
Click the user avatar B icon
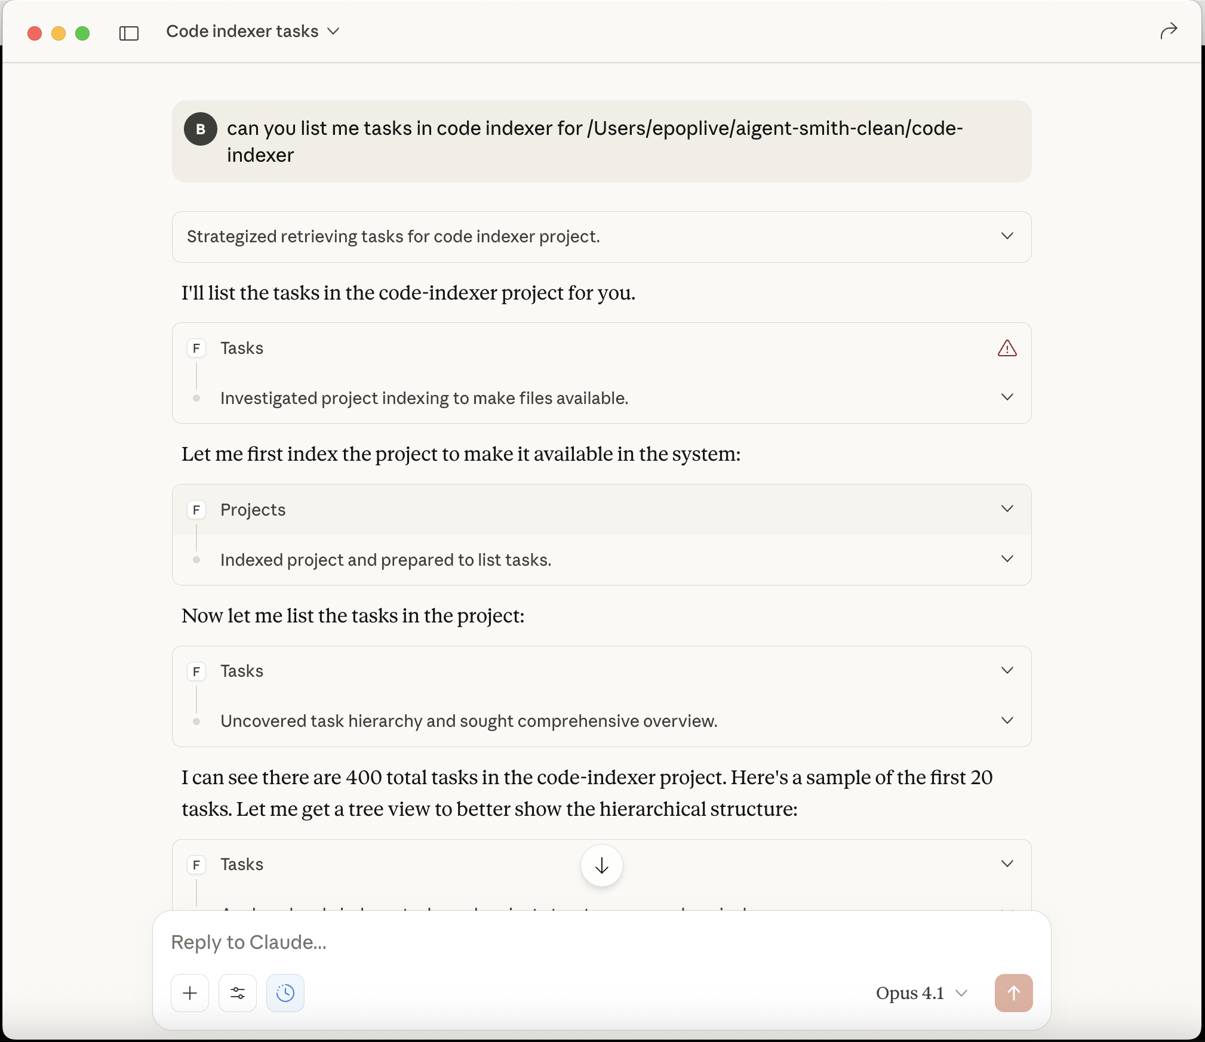(201, 129)
